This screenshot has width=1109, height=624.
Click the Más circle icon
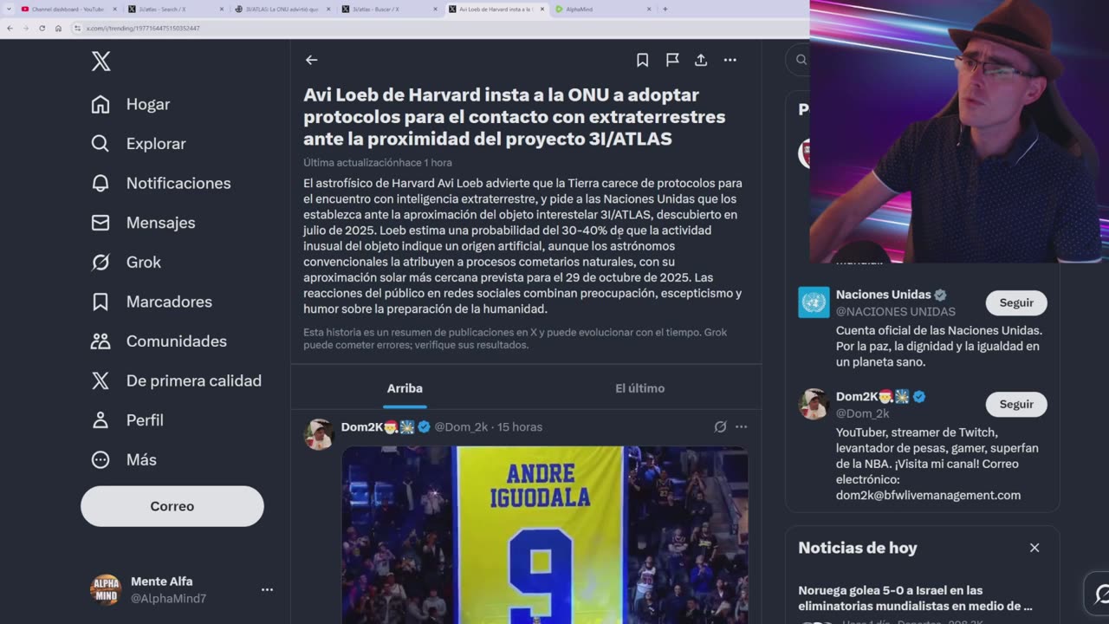click(101, 459)
